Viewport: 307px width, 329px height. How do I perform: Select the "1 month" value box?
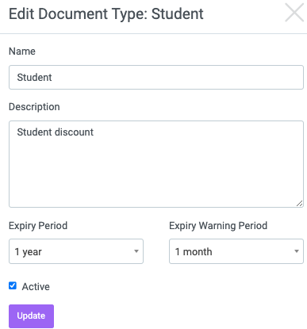(x=236, y=251)
